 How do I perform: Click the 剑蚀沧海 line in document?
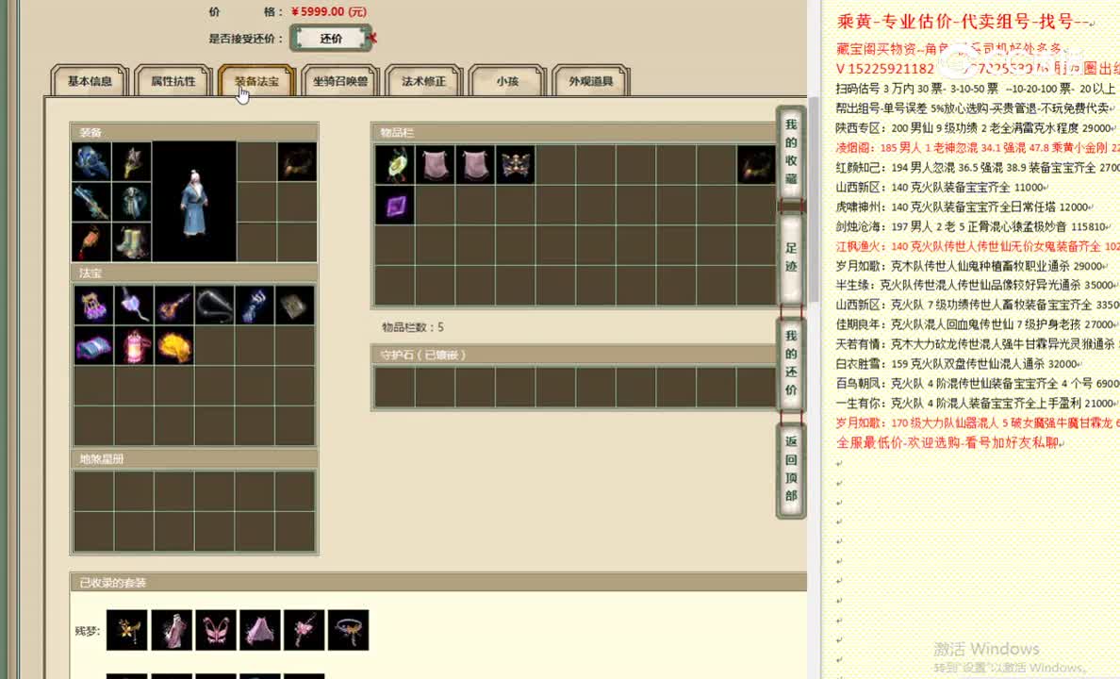973,226
